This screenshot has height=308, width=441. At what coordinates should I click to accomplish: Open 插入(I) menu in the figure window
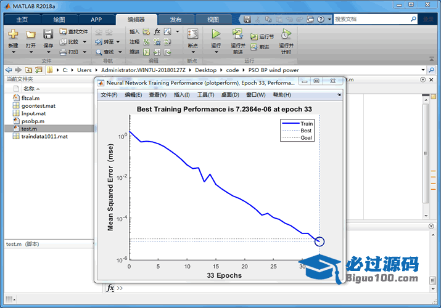click(x=182, y=95)
